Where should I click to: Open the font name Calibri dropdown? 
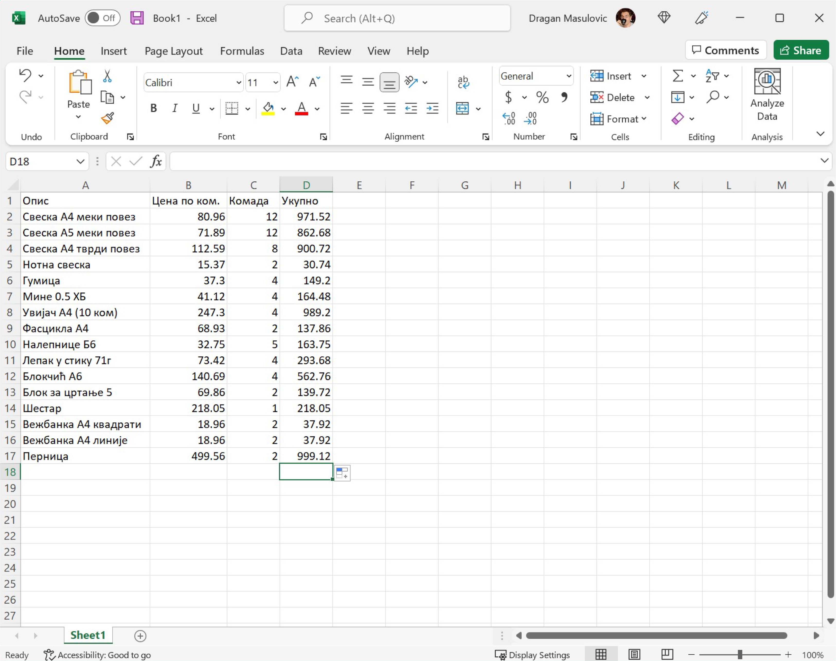(239, 82)
